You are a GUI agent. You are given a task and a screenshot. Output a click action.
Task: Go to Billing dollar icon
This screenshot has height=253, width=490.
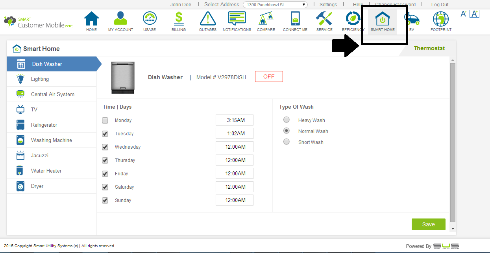pos(179,19)
